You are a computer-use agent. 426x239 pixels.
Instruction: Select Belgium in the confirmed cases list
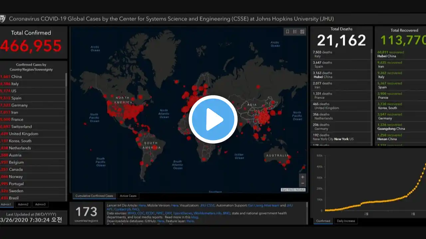(33, 162)
